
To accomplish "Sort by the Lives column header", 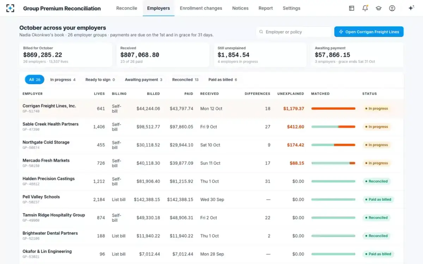I will [x=99, y=94].
